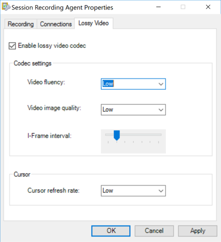This screenshot has width=221, height=242.
Task: Expand the Video image quality dropdown
Action: pyautogui.click(x=133, y=110)
